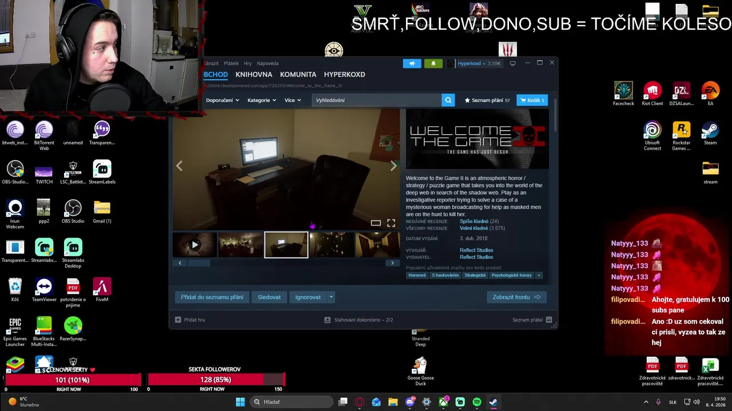This screenshot has width=732, height=411.
Task: Open Seznam přání wishlist
Action: click(487, 100)
